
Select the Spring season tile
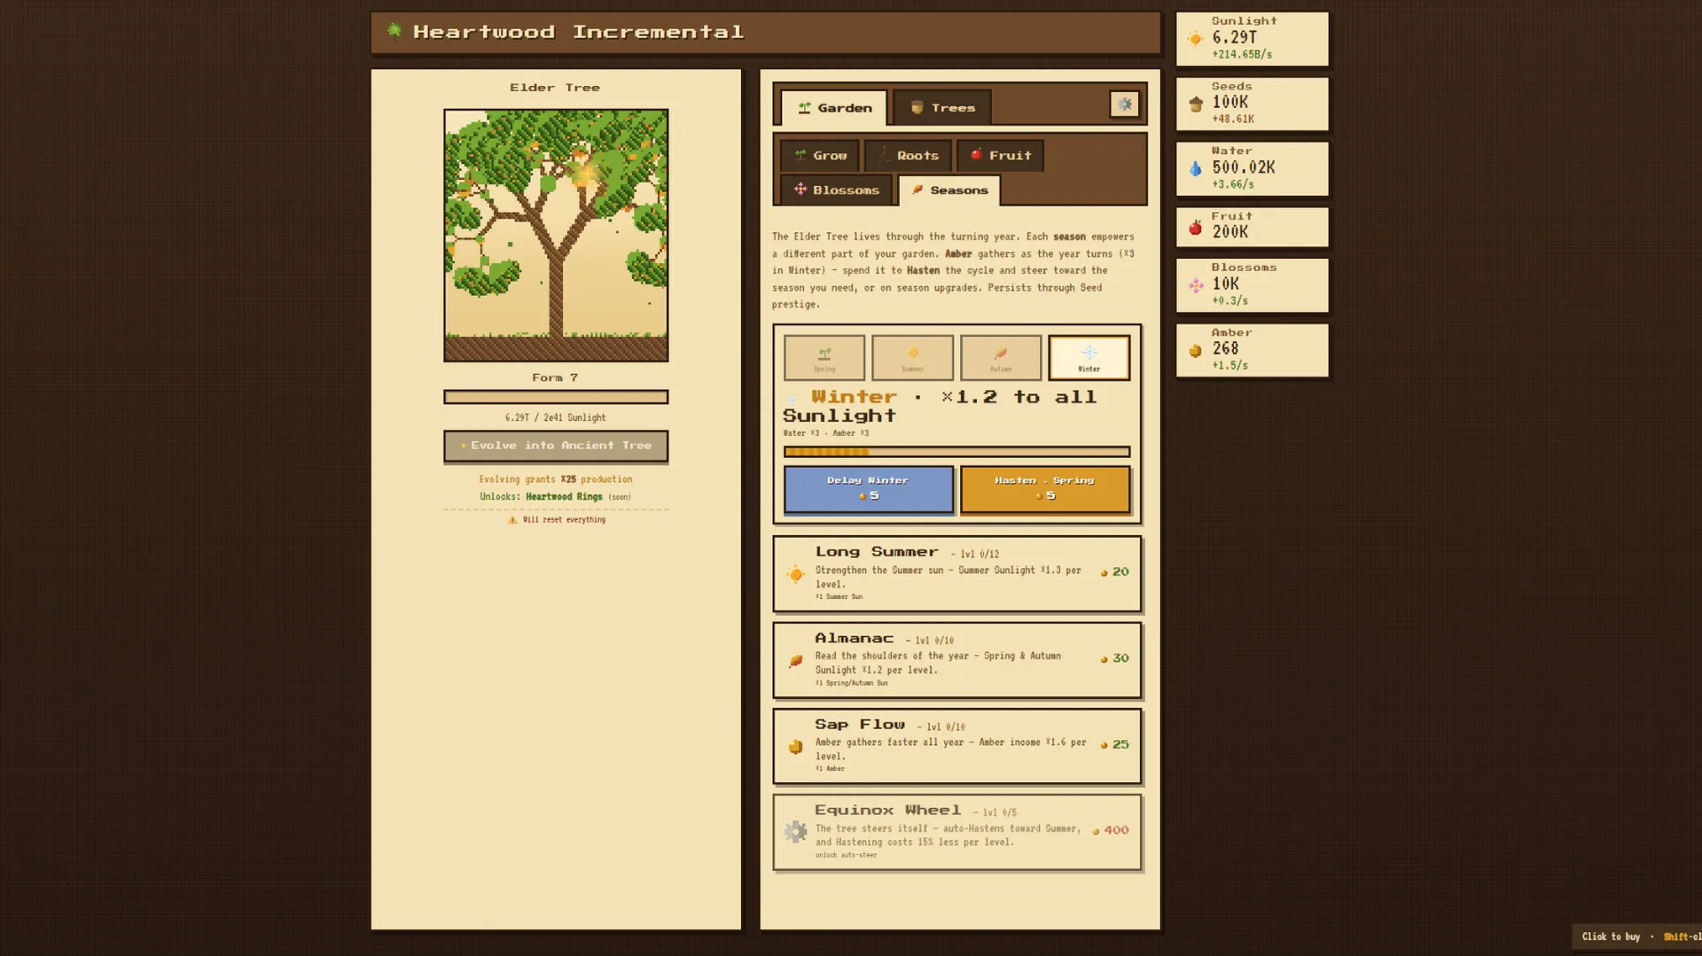tap(824, 358)
